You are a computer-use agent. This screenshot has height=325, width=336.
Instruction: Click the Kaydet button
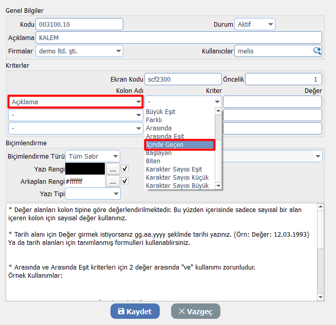click(135, 311)
